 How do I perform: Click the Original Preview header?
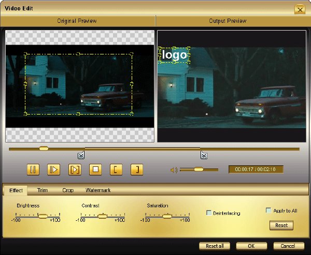pyautogui.click(x=77, y=21)
